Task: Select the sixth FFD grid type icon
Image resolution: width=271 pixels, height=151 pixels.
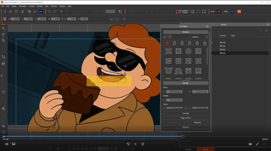Action: 205,43
